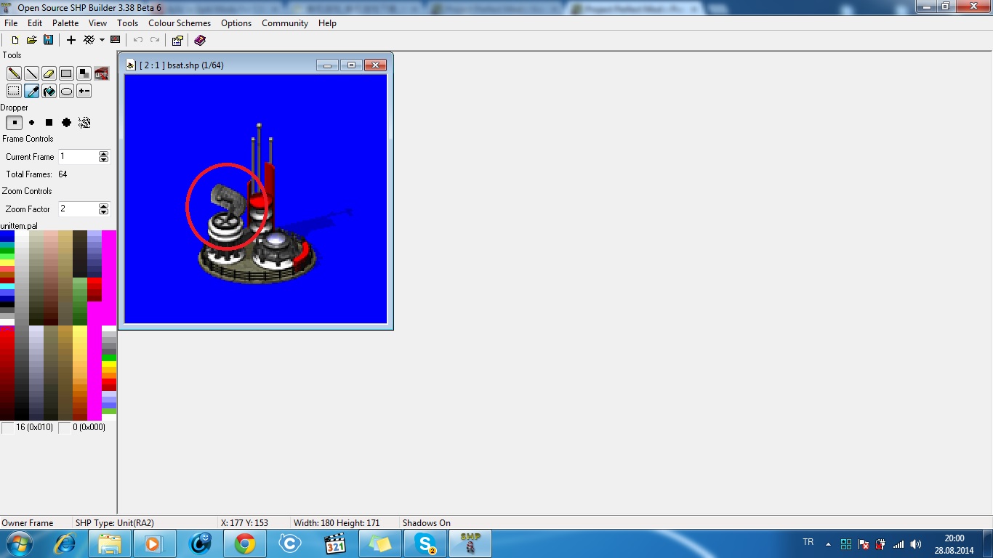This screenshot has width=993, height=558.
Task: Click the secondary colour box labeled 0 (0x000)
Action: pos(65,428)
